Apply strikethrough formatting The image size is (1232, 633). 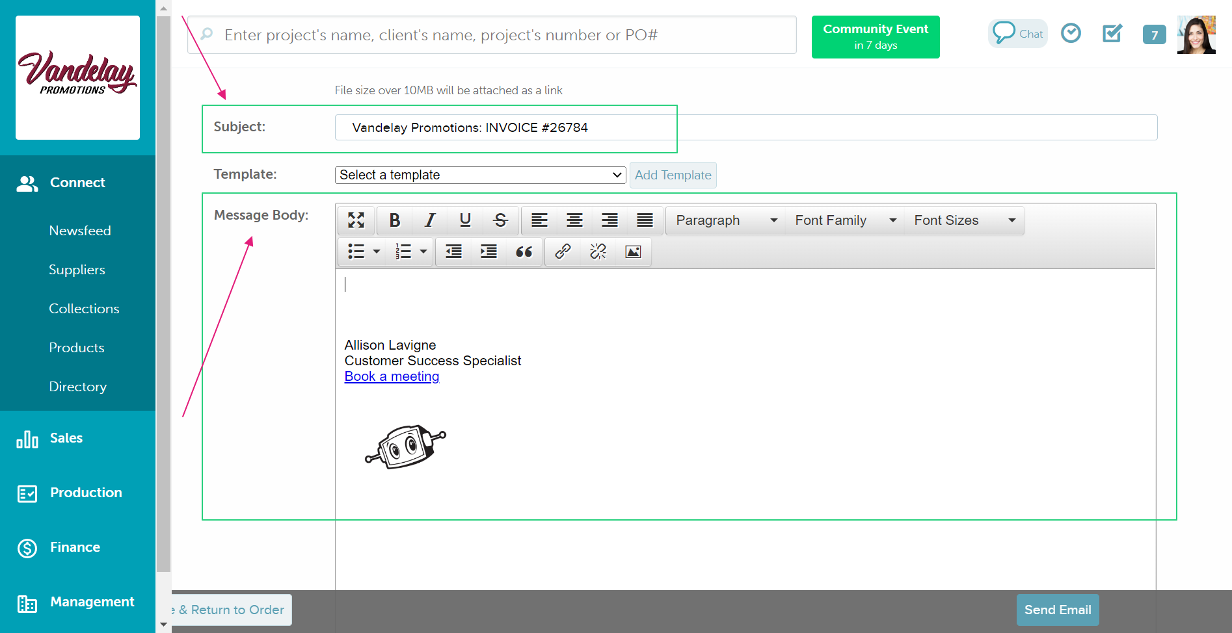pyautogui.click(x=500, y=220)
